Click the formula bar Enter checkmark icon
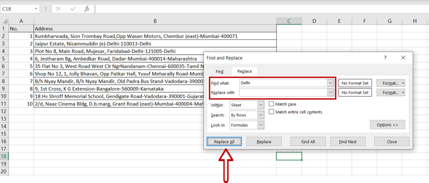Viewport: 429px width, 183px height. coord(73,9)
